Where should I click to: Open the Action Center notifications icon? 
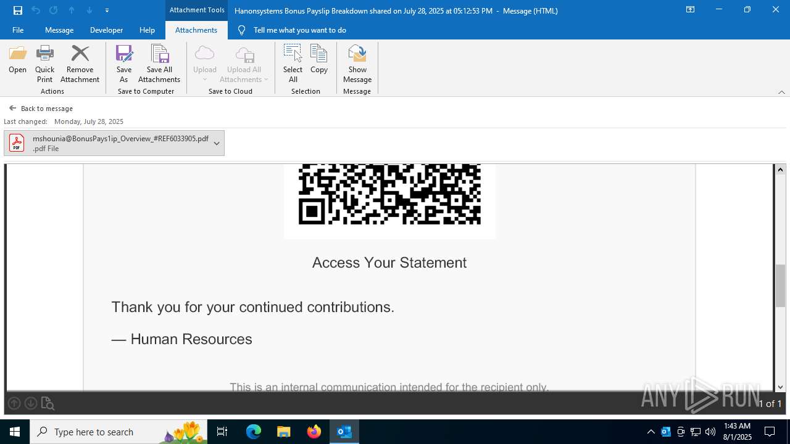coord(770,432)
